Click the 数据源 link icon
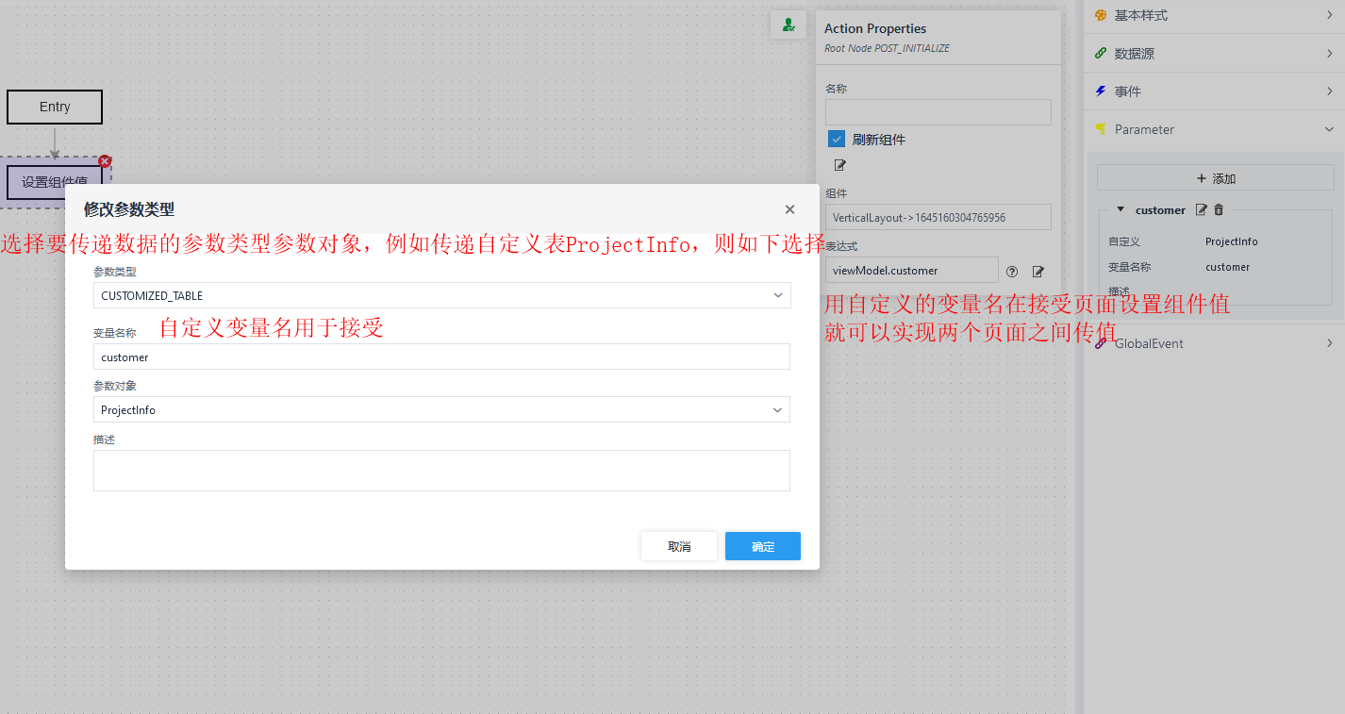 pos(1101,54)
